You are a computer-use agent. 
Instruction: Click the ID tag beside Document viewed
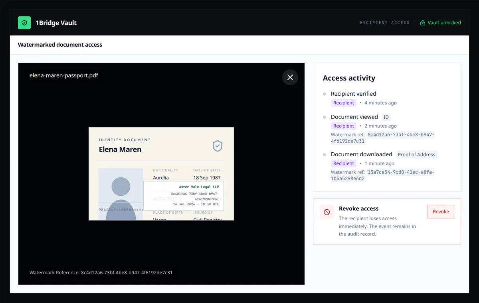pos(386,117)
